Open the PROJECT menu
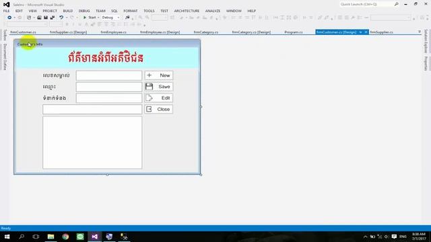Image resolution: width=431 pixels, height=242 pixels. 50,11
